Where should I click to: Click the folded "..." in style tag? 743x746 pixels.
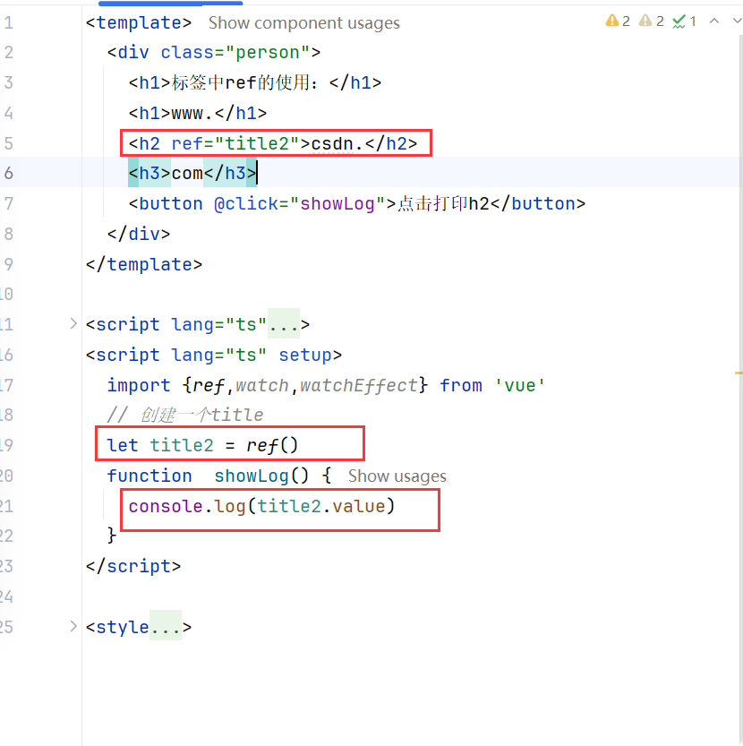point(166,626)
